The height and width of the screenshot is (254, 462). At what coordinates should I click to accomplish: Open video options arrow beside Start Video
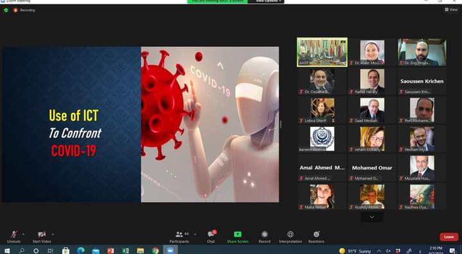tap(53, 234)
